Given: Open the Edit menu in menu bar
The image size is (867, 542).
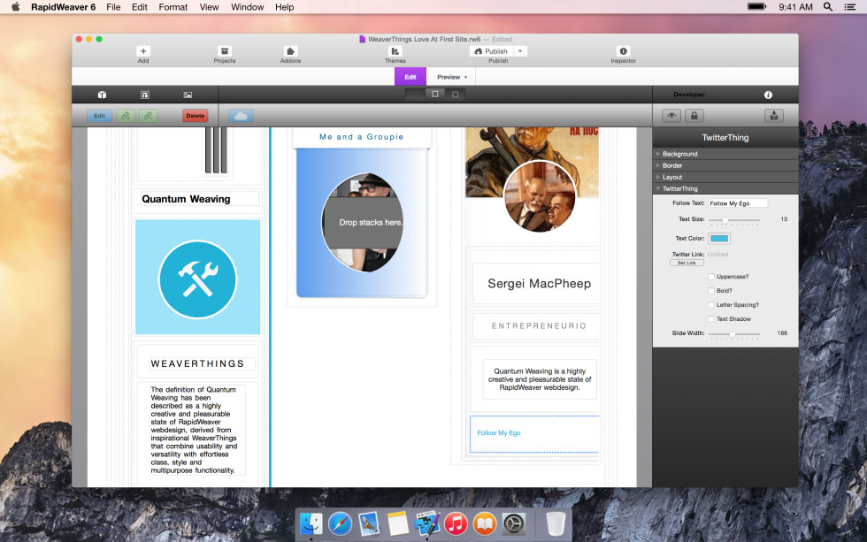Looking at the screenshot, I should [140, 6].
